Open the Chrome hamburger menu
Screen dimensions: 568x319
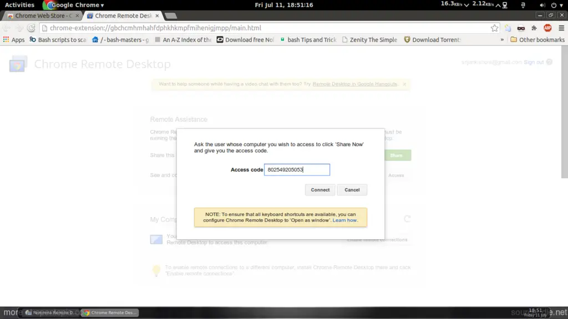coord(561,28)
